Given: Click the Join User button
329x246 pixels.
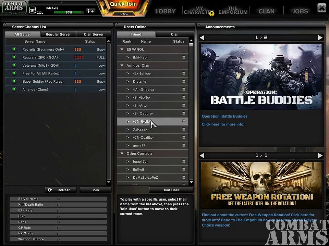Looking at the screenshot, I should [171, 190].
